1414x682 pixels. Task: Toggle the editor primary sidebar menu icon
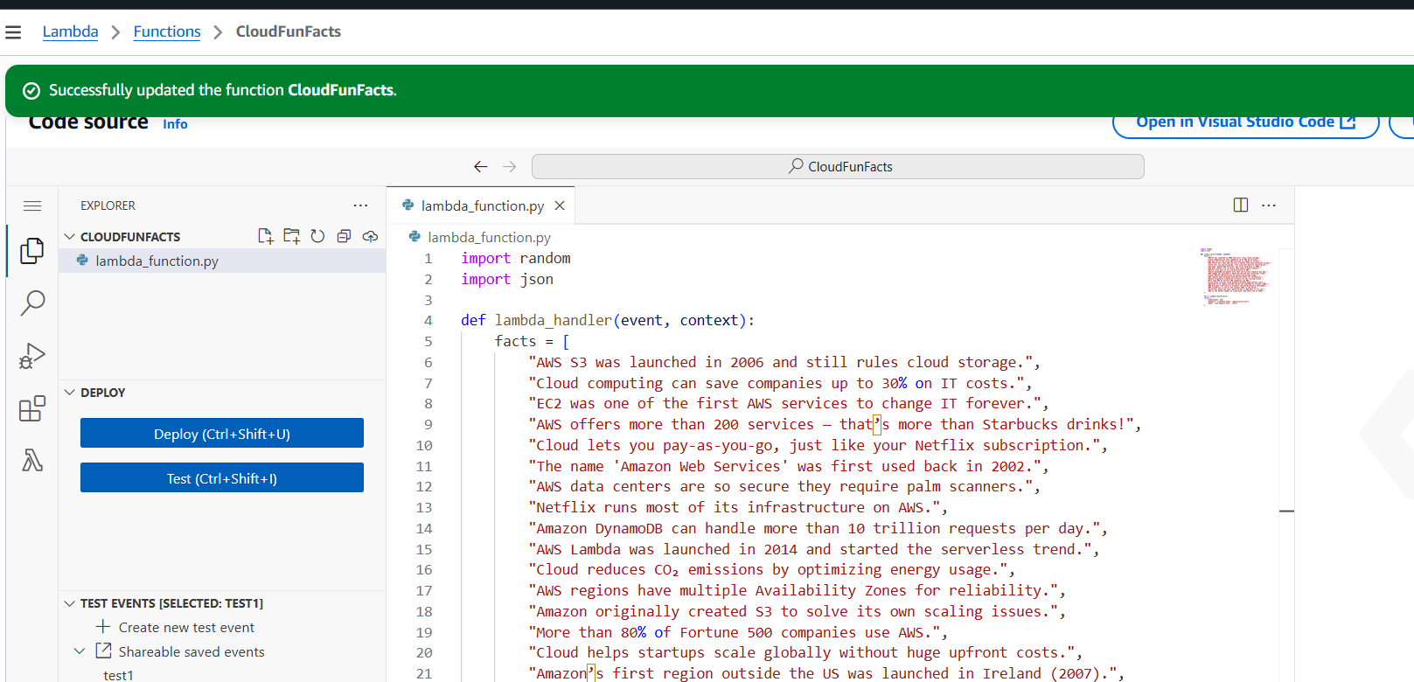[32, 206]
